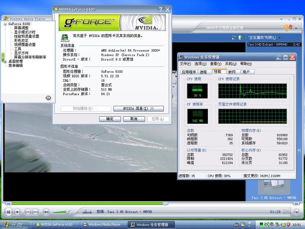Collapse the GeForce 6100 tree node

(x=5, y=24)
